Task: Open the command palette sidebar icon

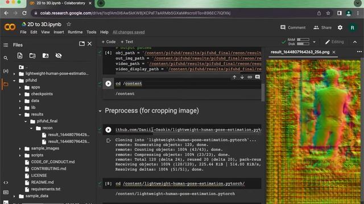Action: click(6, 193)
